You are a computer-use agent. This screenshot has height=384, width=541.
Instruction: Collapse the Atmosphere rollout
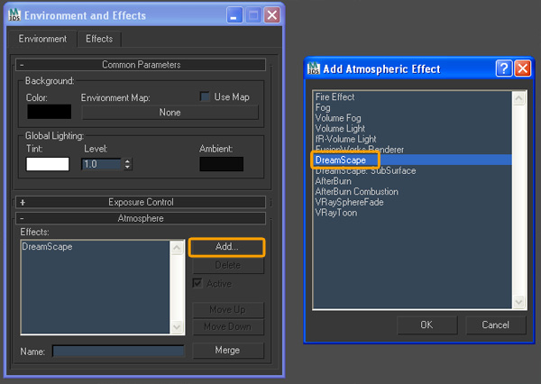[x=141, y=218]
